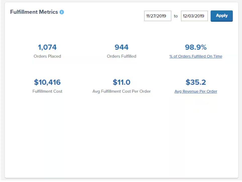This screenshot has height=182, width=242.
Task: Click the end date field showing 12/03/2019
Action: (194, 16)
